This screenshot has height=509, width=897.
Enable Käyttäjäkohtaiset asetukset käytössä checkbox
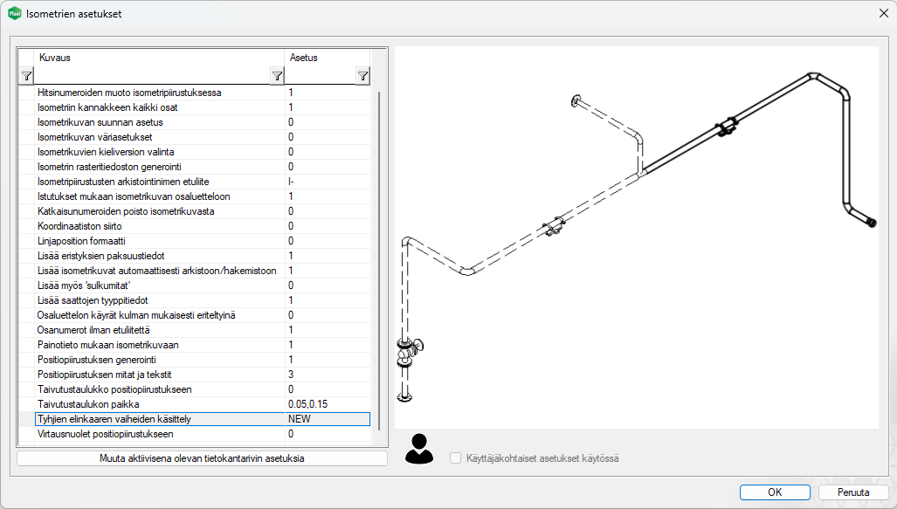point(455,457)
